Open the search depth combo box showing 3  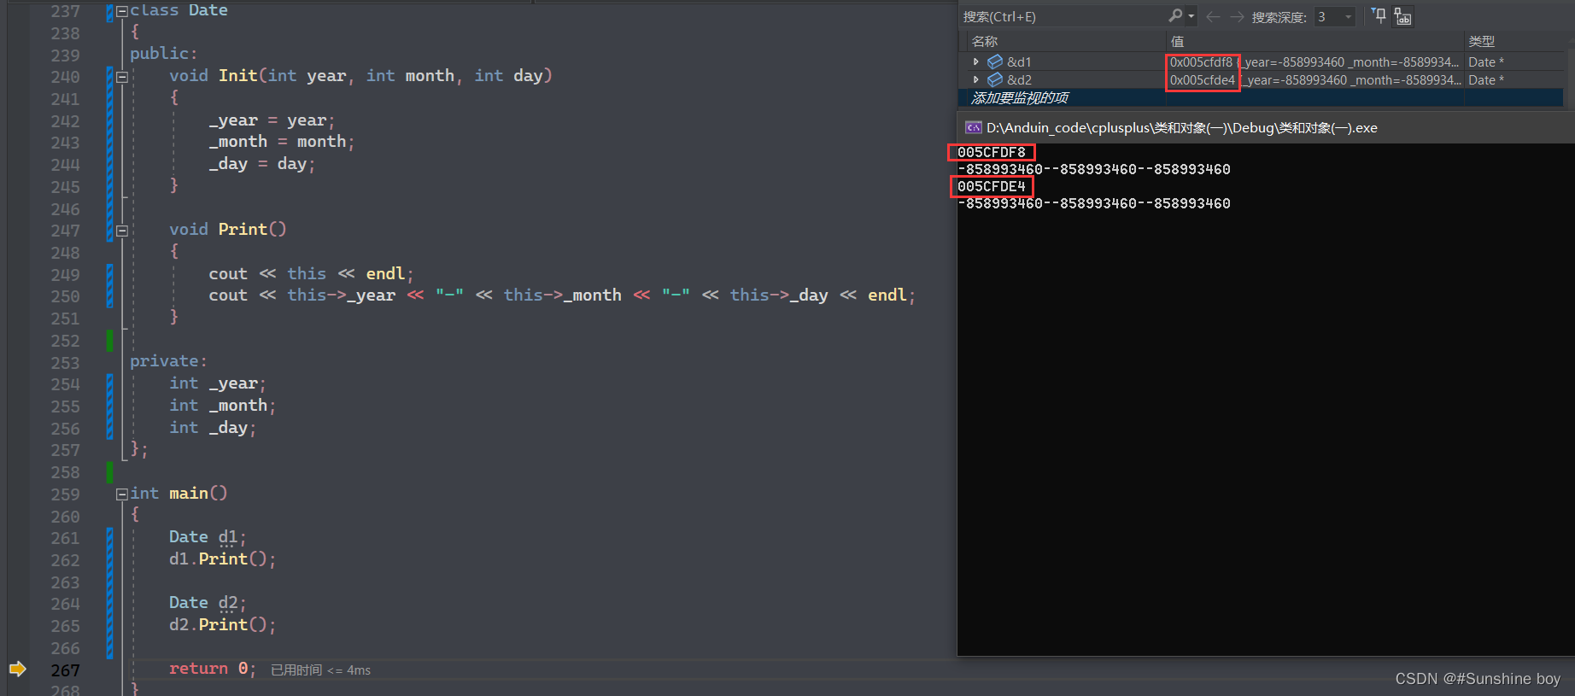[x=1335, y=16]
